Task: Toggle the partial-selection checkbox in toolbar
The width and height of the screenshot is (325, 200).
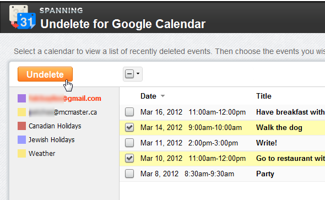Action: pos(129,74)
